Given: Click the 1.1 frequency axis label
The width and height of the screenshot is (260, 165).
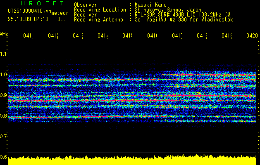Looking at the screenshot, I should 4,54.
